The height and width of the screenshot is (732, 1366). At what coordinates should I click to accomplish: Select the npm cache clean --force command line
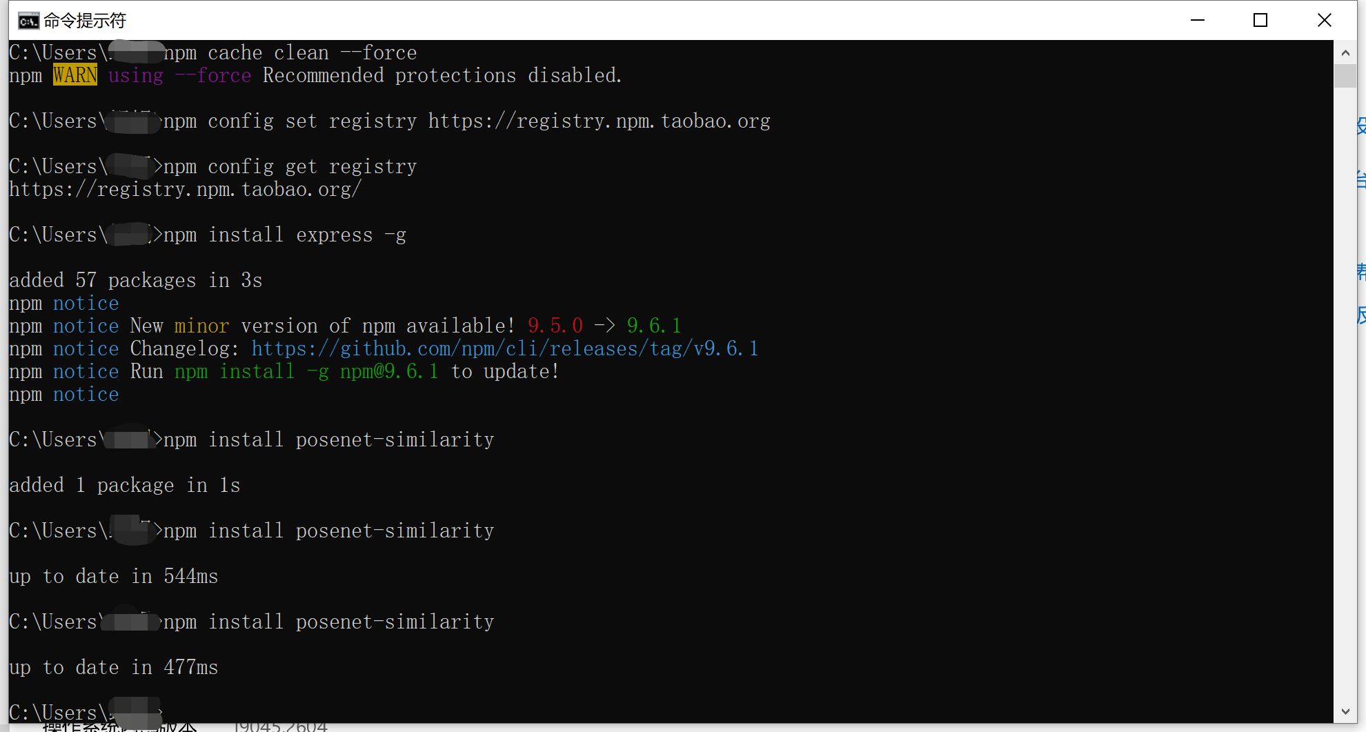click(290, 52)
